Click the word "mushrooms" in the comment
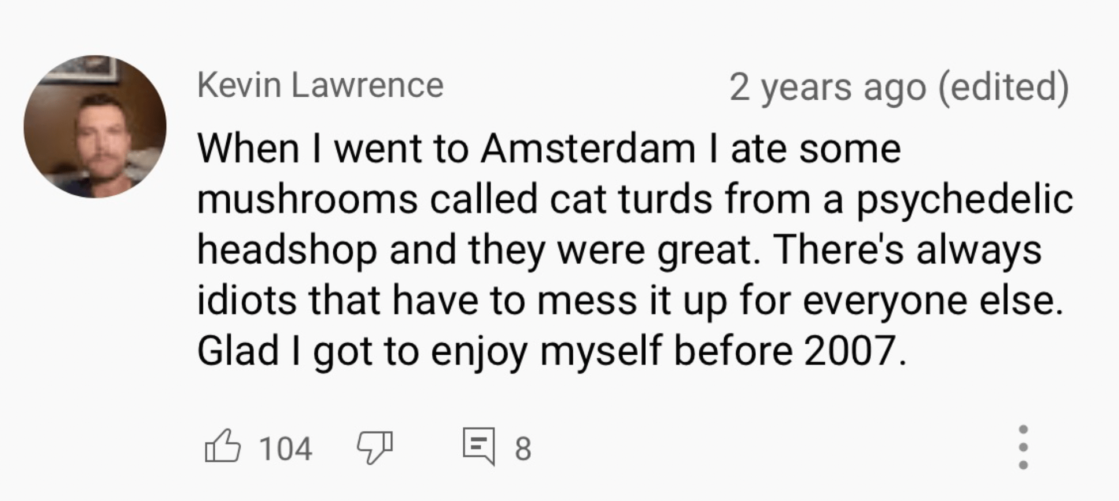The width and height of the screenshot is (1119, 501). 307,200
